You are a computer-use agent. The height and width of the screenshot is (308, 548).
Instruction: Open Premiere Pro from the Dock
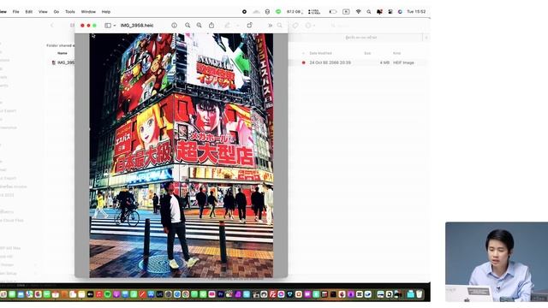click(221, 294)
